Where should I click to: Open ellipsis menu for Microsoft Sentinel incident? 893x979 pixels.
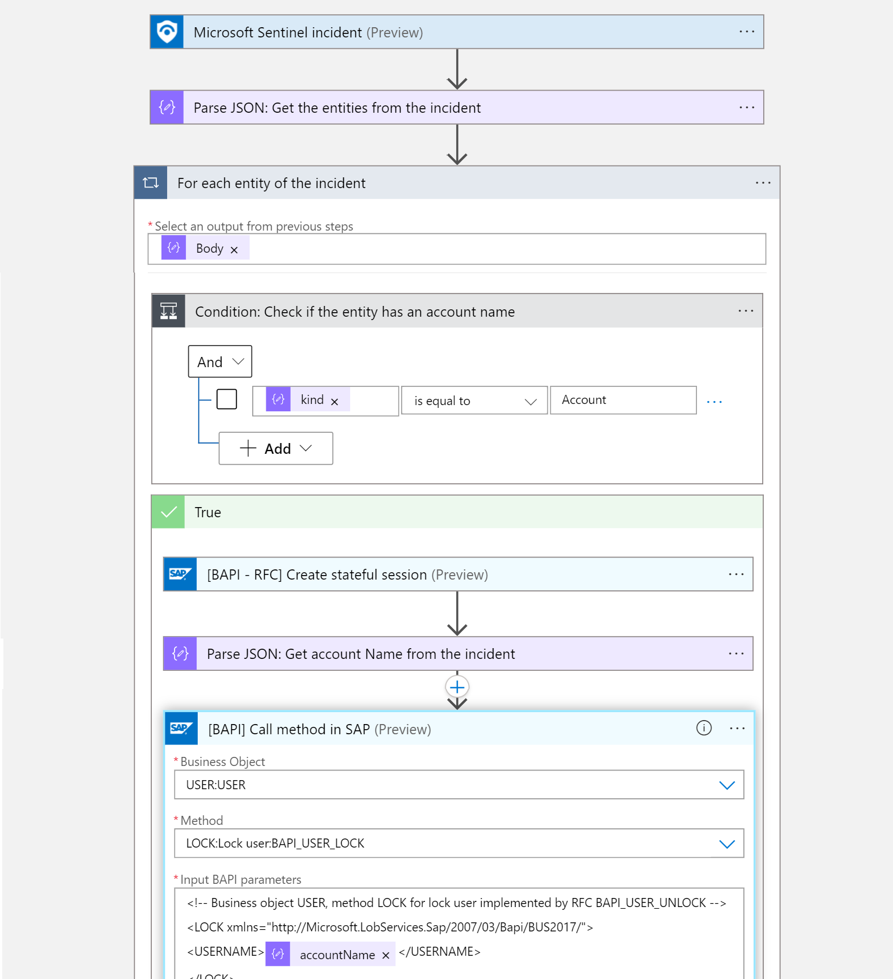point(747,32)
